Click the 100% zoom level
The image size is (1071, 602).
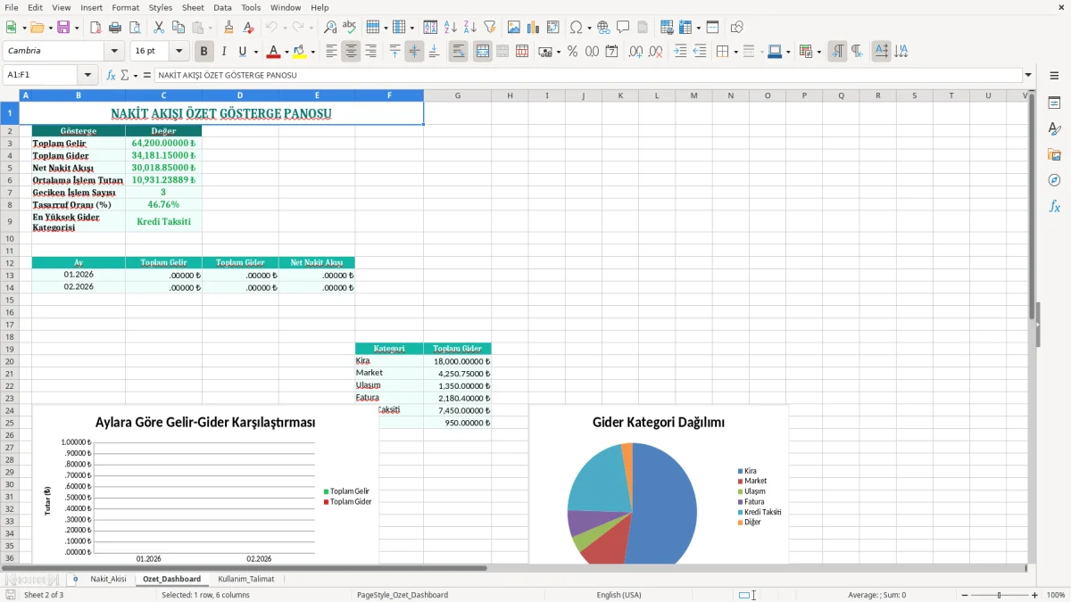(x=1056, y=595)
